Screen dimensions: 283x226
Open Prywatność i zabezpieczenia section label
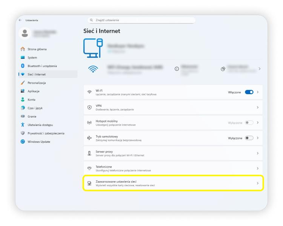pos(46,133)
